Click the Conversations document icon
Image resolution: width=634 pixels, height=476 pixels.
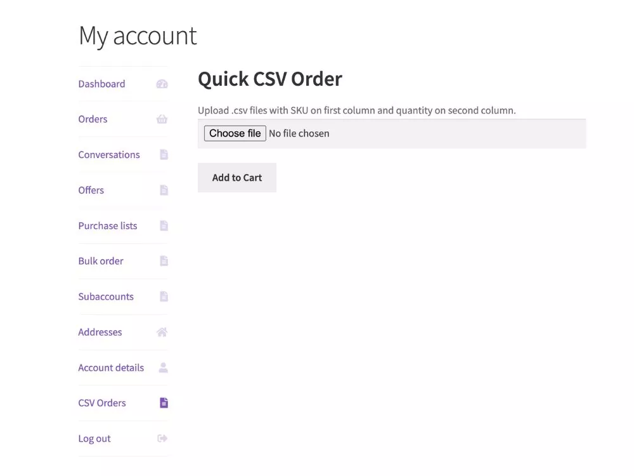point(164,155)
